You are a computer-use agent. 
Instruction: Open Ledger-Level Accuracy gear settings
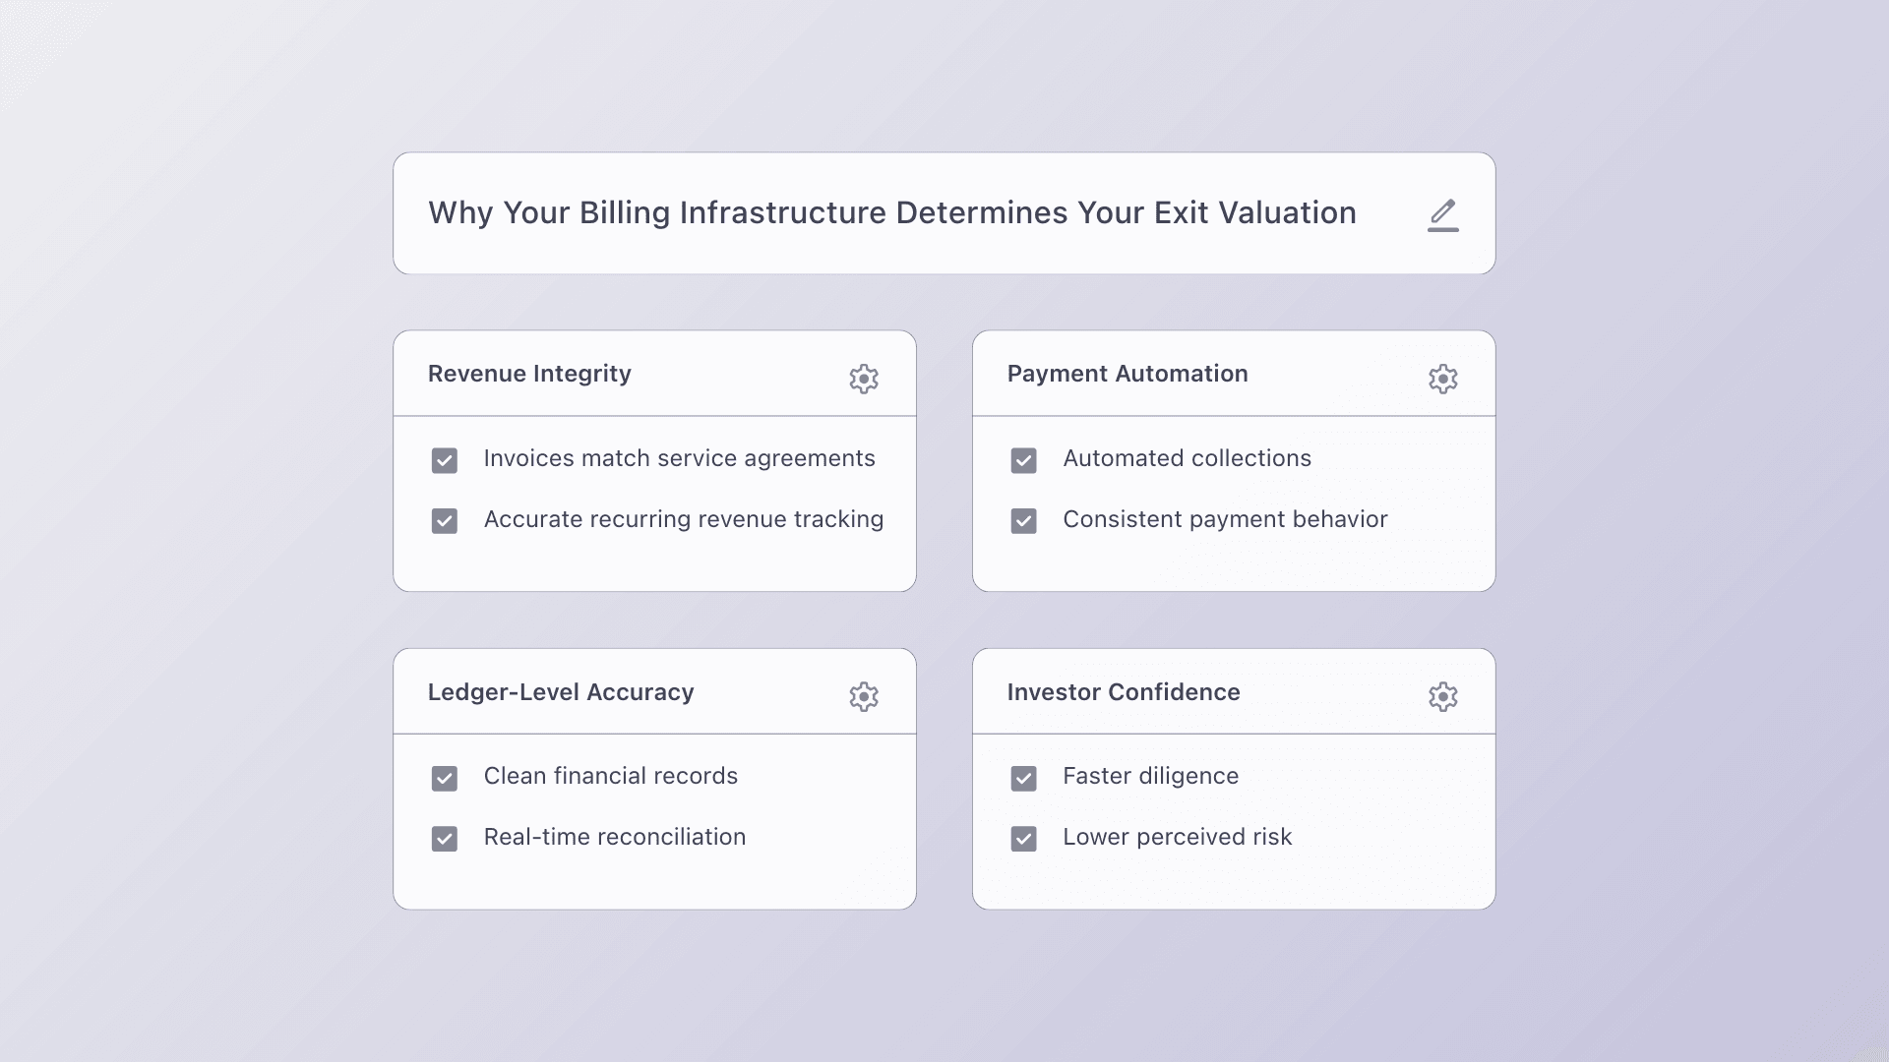coord(863,696)
